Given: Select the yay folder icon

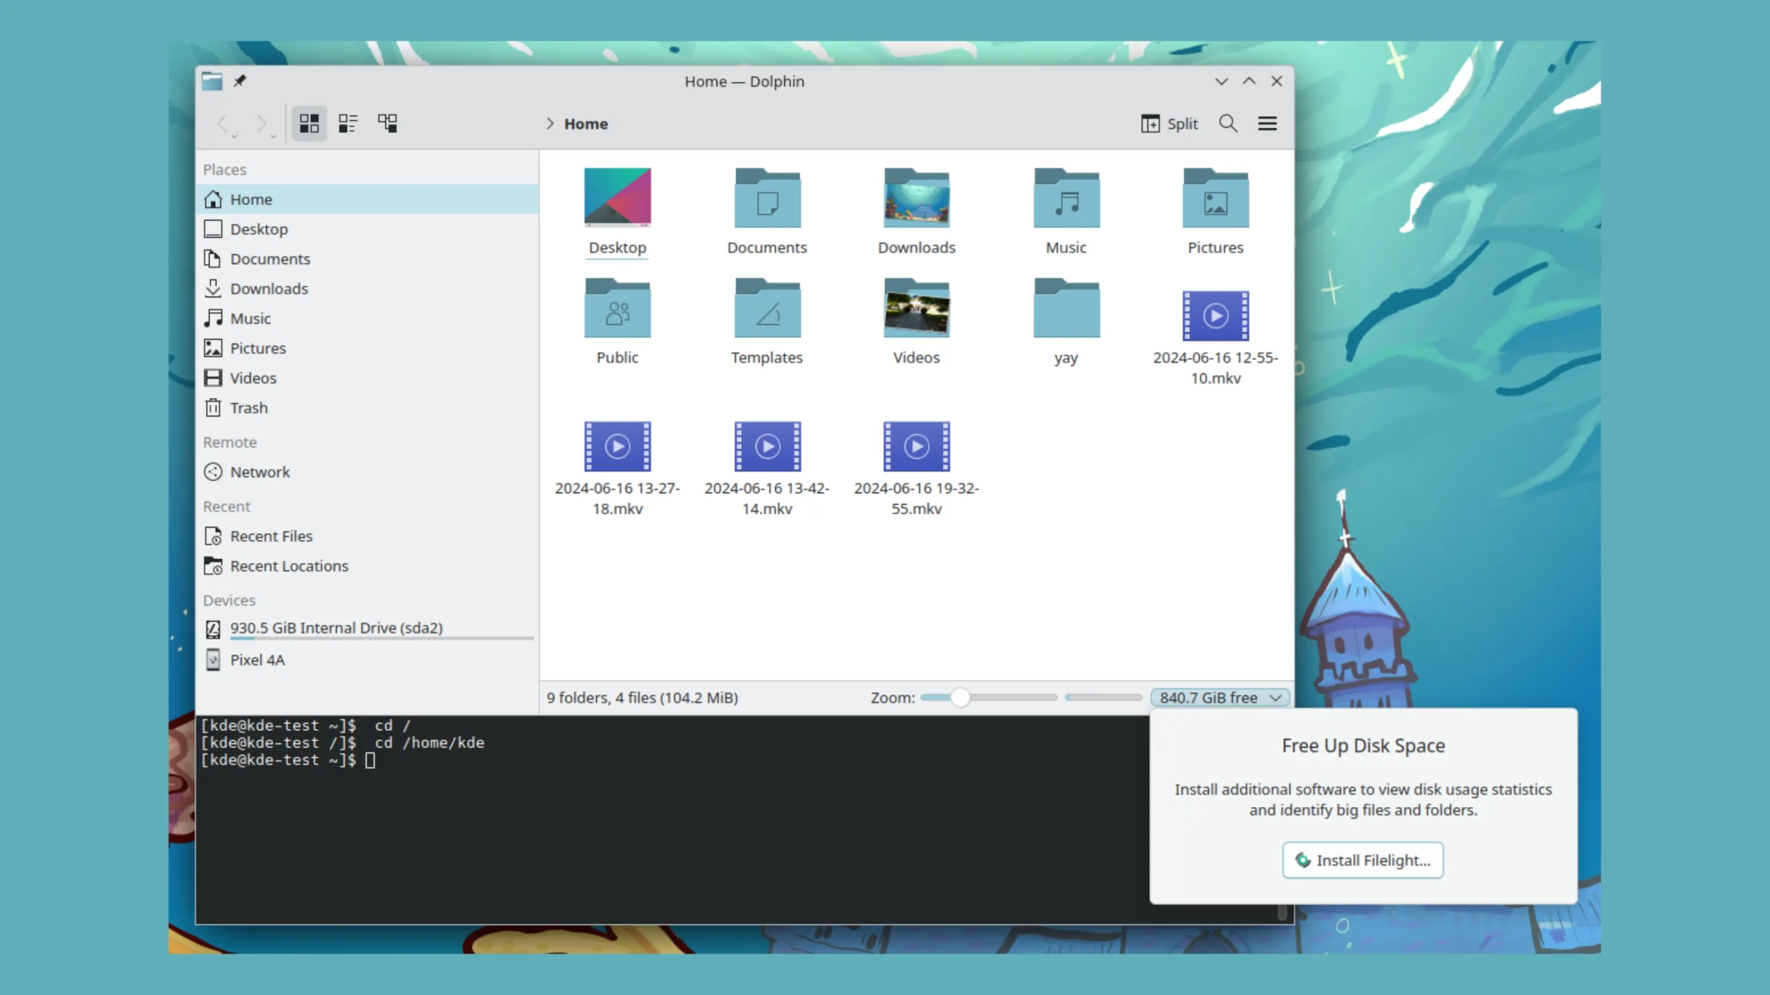Looking at the screenshot, I should (x=1066, y=307).
